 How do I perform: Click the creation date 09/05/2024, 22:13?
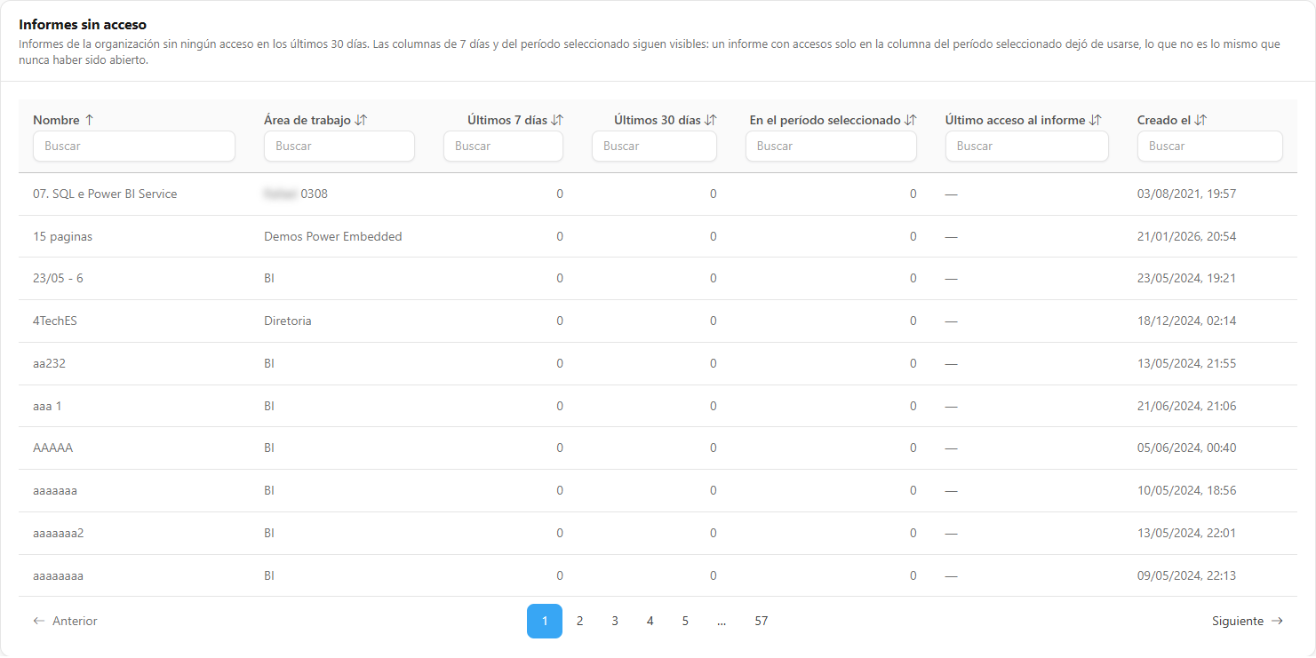point(1187,576)
